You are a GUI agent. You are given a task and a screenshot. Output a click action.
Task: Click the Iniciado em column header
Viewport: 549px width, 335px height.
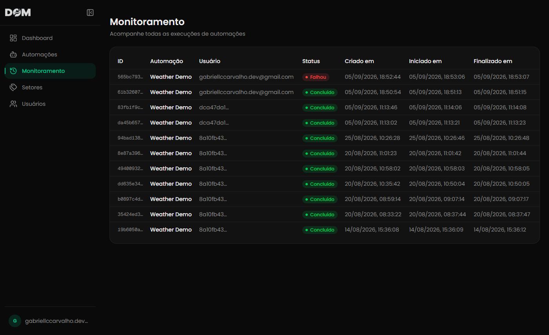coord(425,61)
